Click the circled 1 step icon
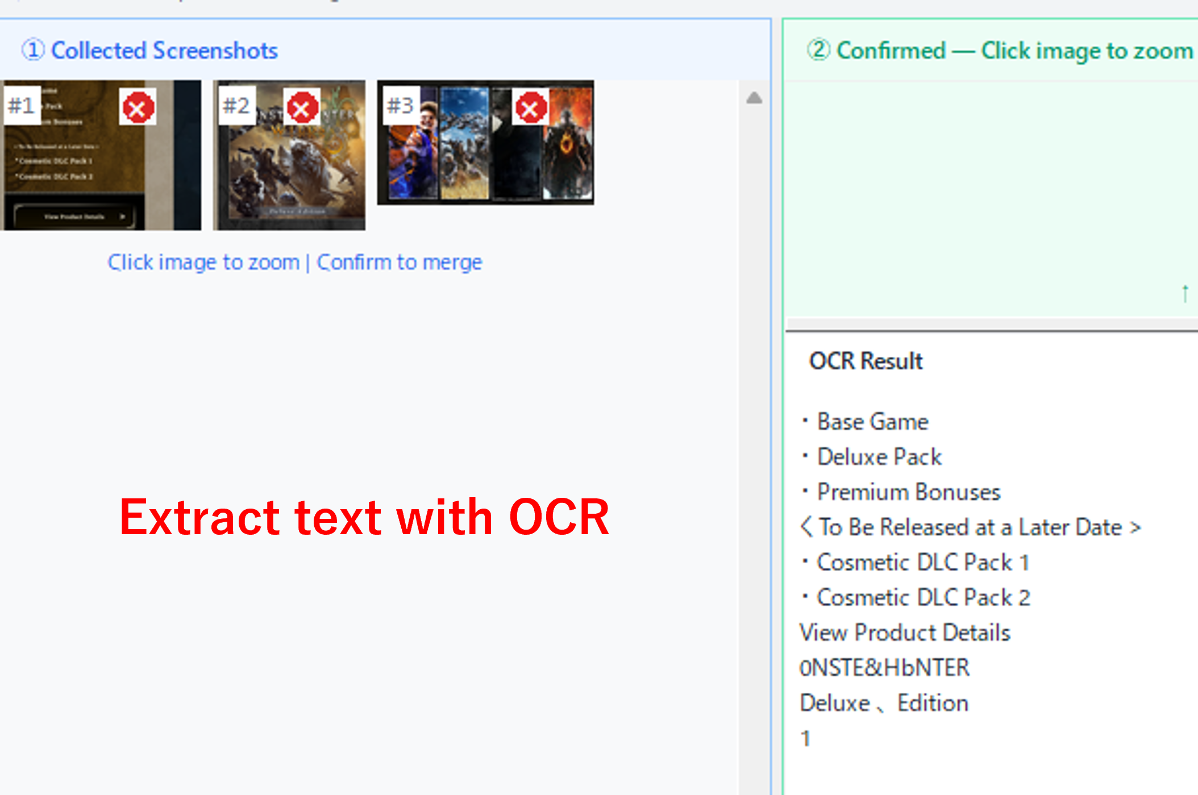The image size is (1198, 795). point(33,50)
